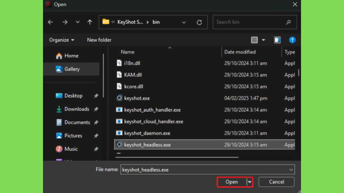Viewport: 344px width, 193px height.
Task: Click the Organize dropdown arrow
Action: pos(73,40)
